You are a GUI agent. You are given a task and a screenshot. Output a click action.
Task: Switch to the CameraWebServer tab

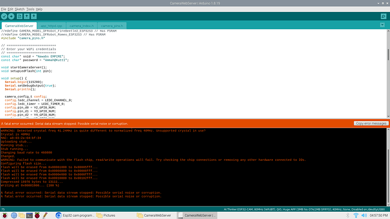(19, 26)
